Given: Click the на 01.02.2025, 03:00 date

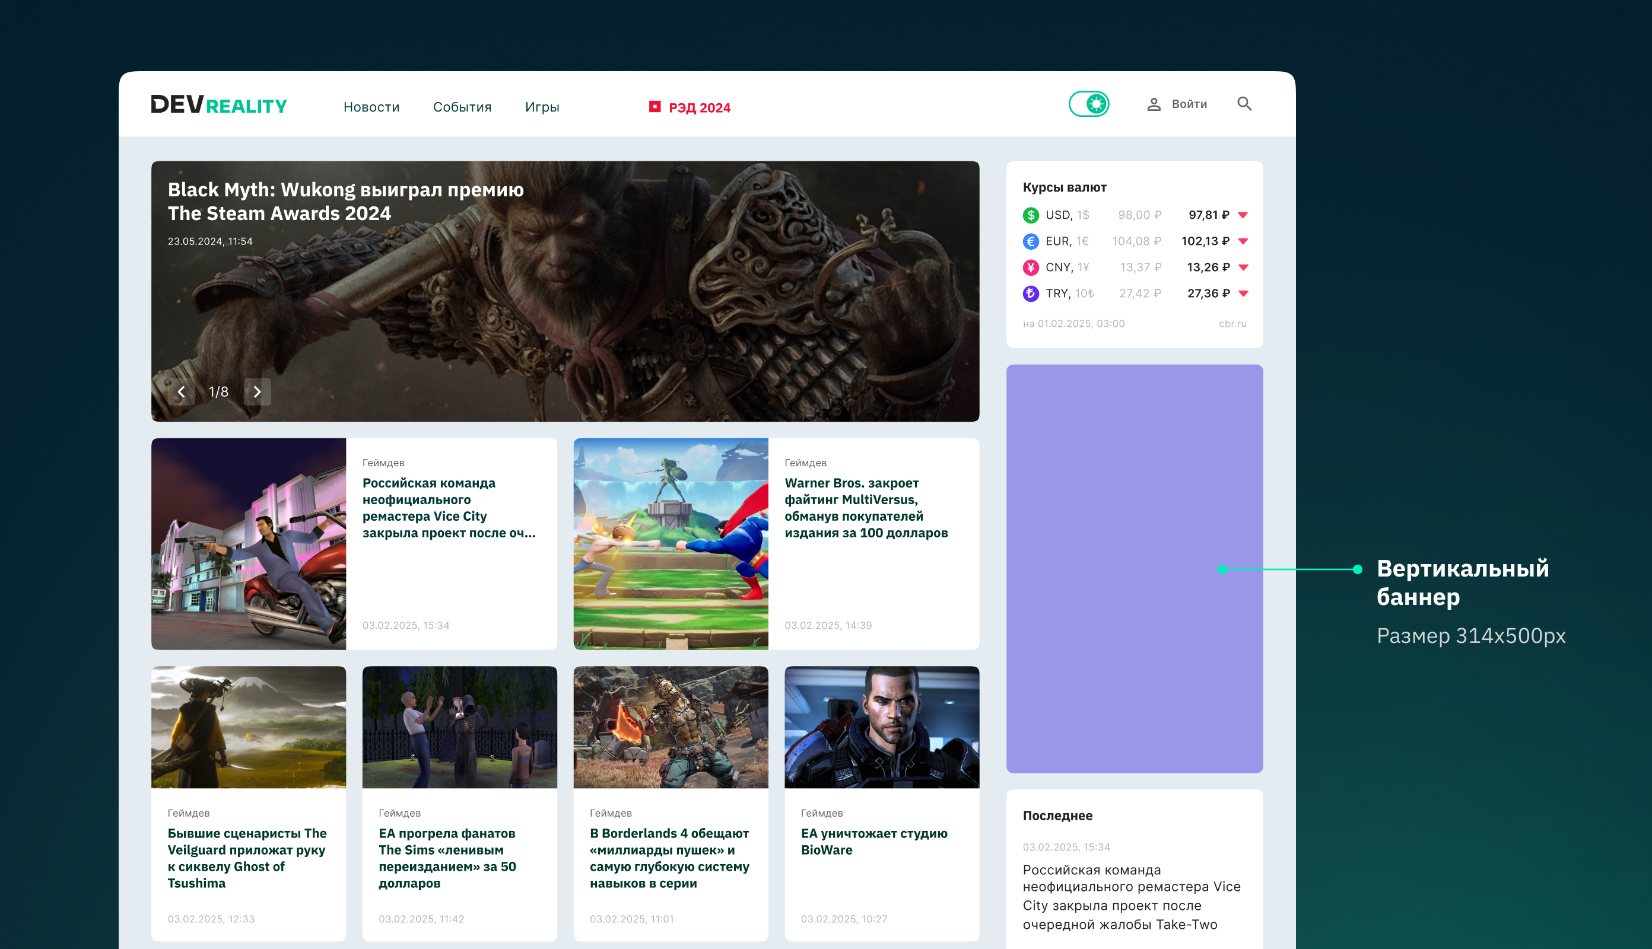Looking at the screenshot, I should [1073, 323].
